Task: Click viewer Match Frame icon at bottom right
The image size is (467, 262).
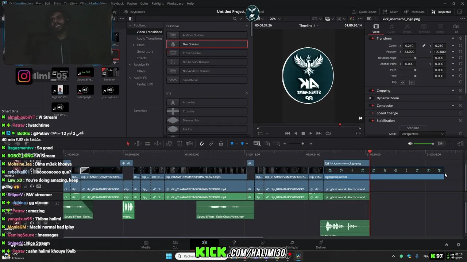Action: (x=358, y=134)
